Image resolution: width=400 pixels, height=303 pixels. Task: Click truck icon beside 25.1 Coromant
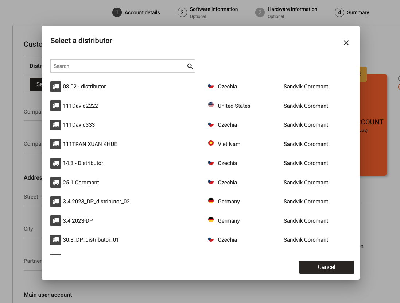[55, 183]
